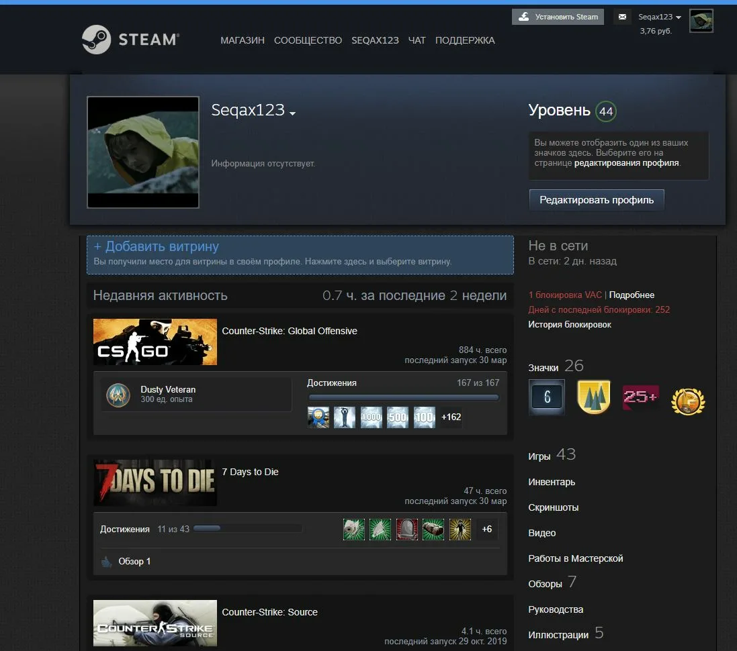Open the CS:GO achievement icon labeled 500
The width and height of the screenshot is (737, 651).
(398, 417)
